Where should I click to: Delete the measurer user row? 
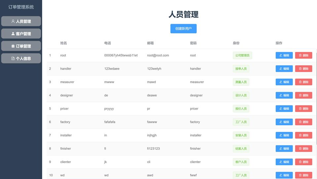click(303, 82)
